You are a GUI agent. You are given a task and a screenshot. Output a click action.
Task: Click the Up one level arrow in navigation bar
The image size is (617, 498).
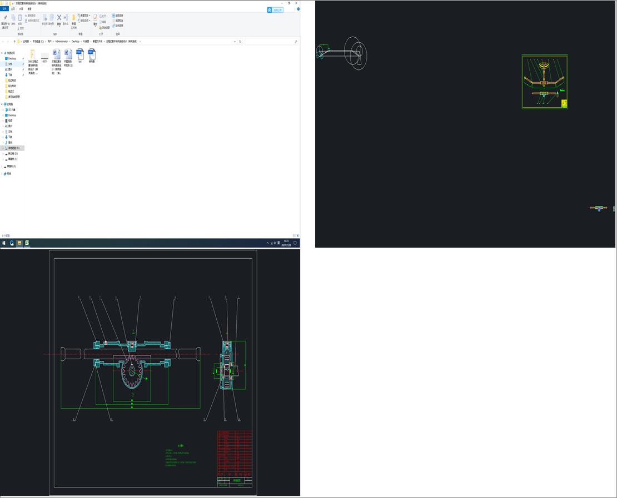[14, 41]
